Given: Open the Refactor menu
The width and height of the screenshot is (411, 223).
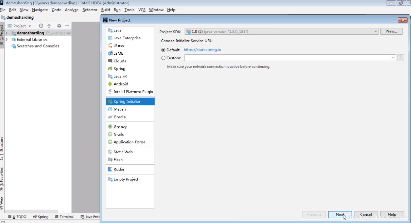Looking at the screenshot, I should 90,10.
